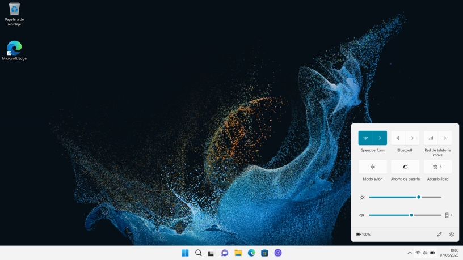Open Task View on the taskbar

[211, 253]
